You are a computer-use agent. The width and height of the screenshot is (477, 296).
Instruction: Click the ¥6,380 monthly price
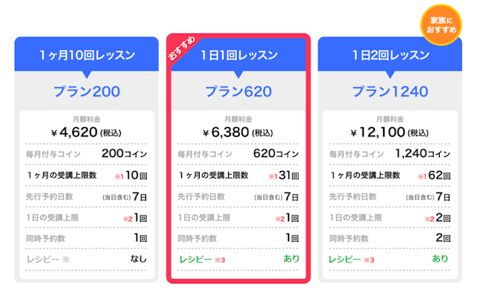tap(238, 132)
